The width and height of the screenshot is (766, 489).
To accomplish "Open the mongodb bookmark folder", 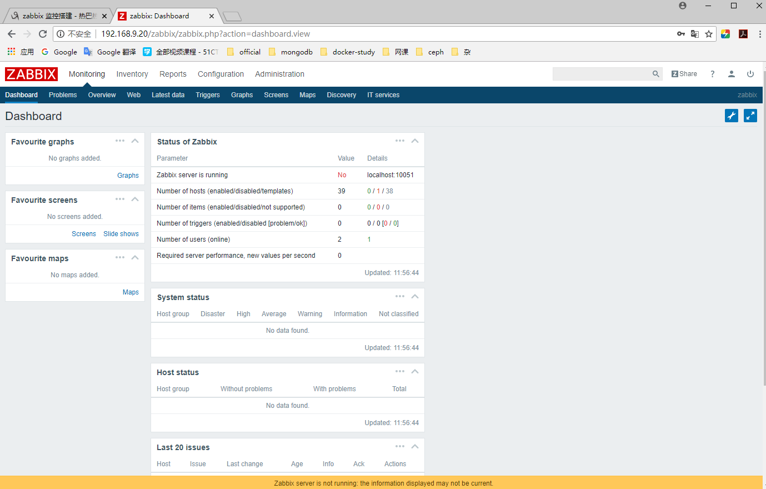I will pos(291,52).
